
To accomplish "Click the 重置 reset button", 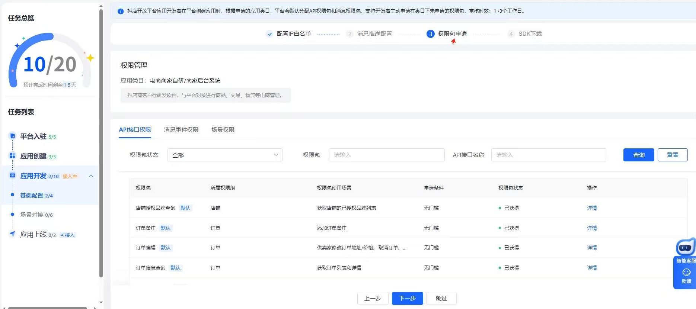I will [x=672, y=155].
